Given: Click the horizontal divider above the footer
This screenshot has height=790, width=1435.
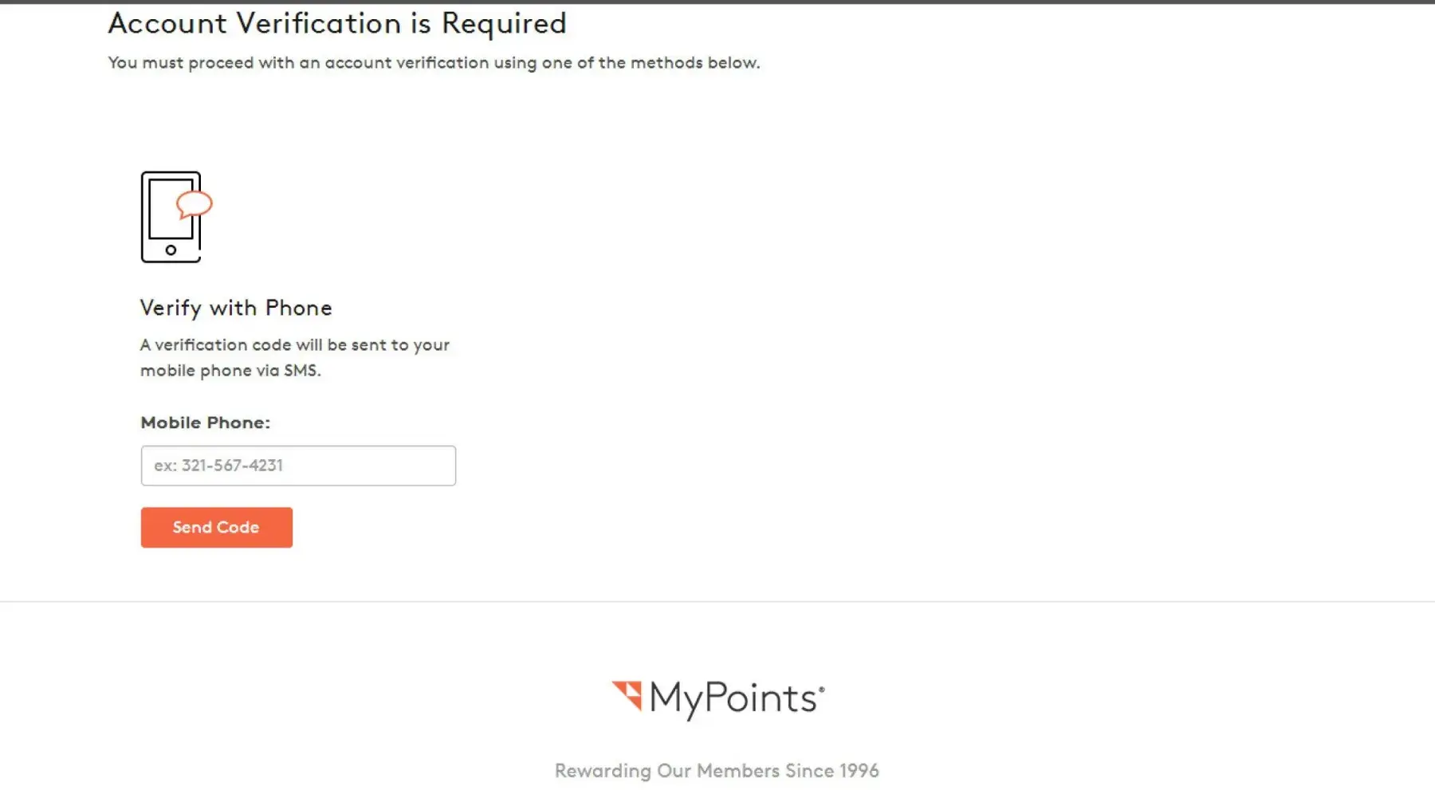Looking at the screenshot, I should (x=717, y=601).
